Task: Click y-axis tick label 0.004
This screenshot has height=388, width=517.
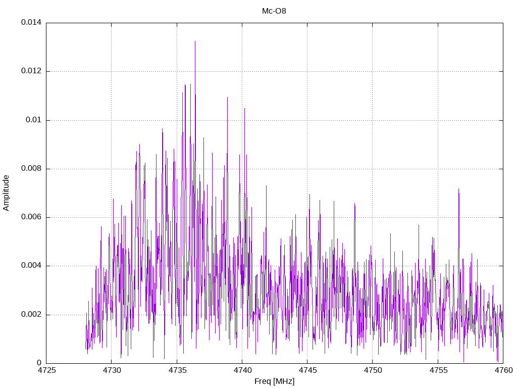Action: [x=32, y=266]
